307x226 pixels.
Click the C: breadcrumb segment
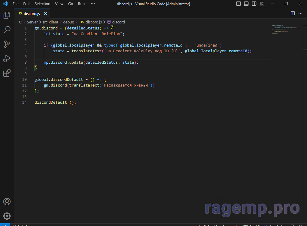pos(20,22)
